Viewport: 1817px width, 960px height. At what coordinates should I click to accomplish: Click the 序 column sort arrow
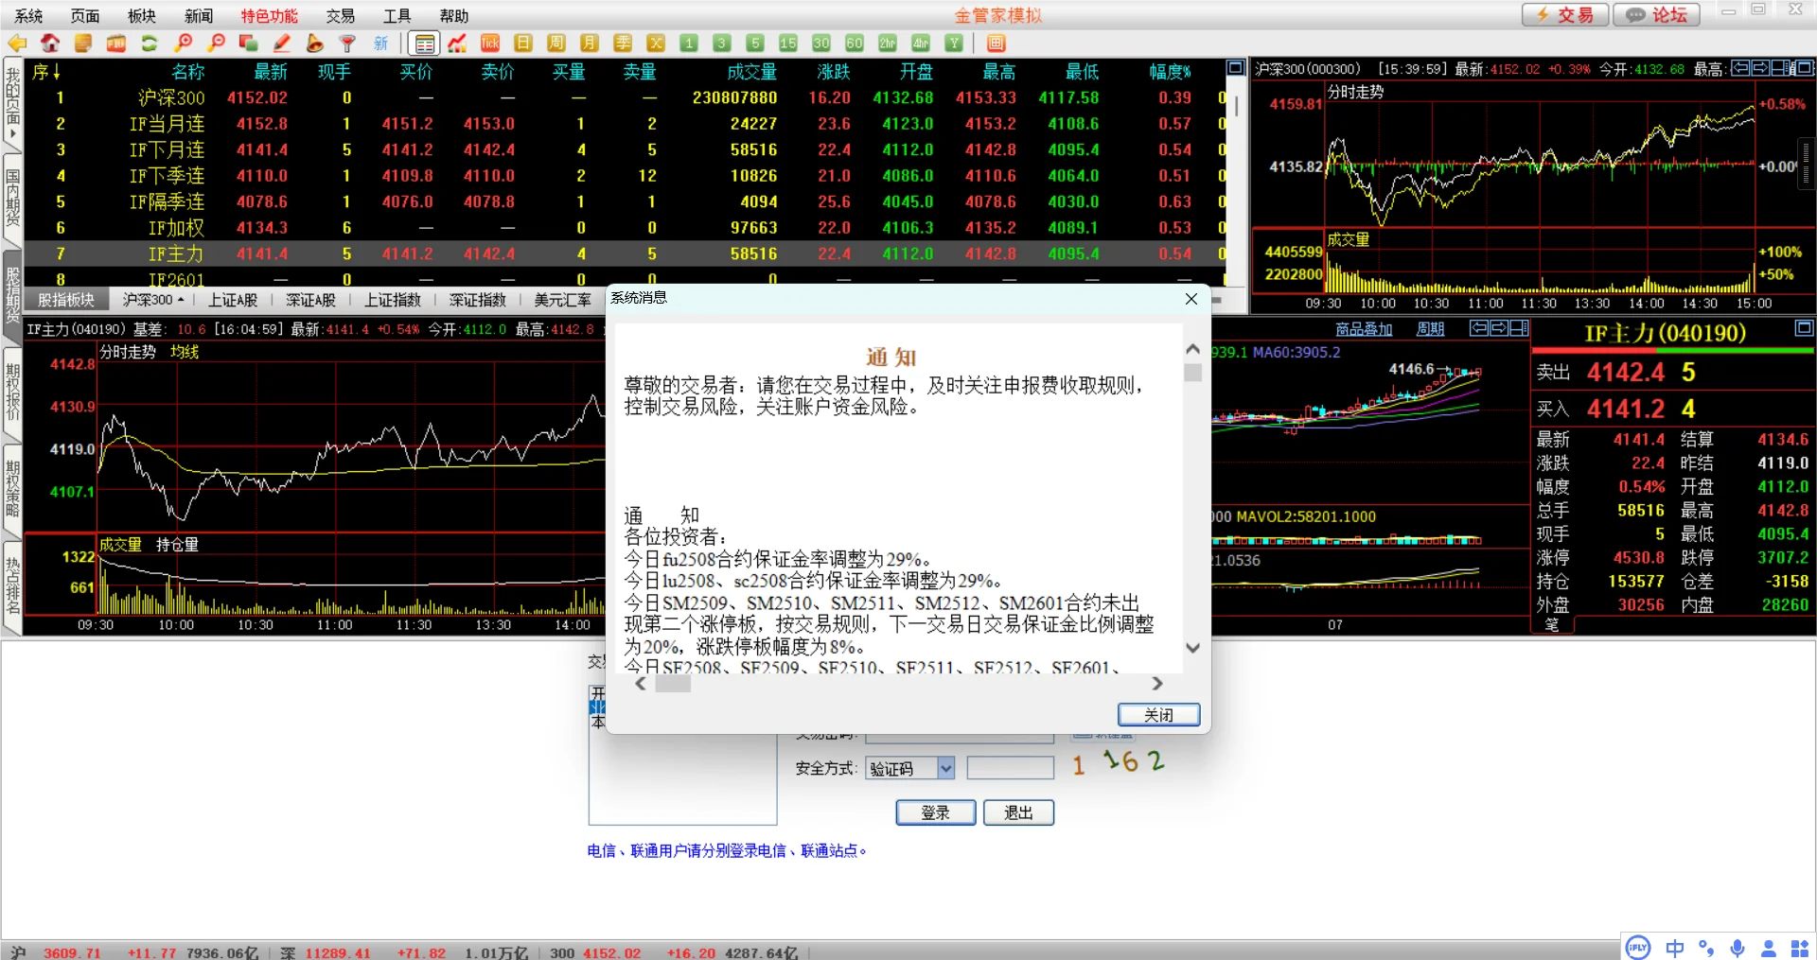click(57, 72)
